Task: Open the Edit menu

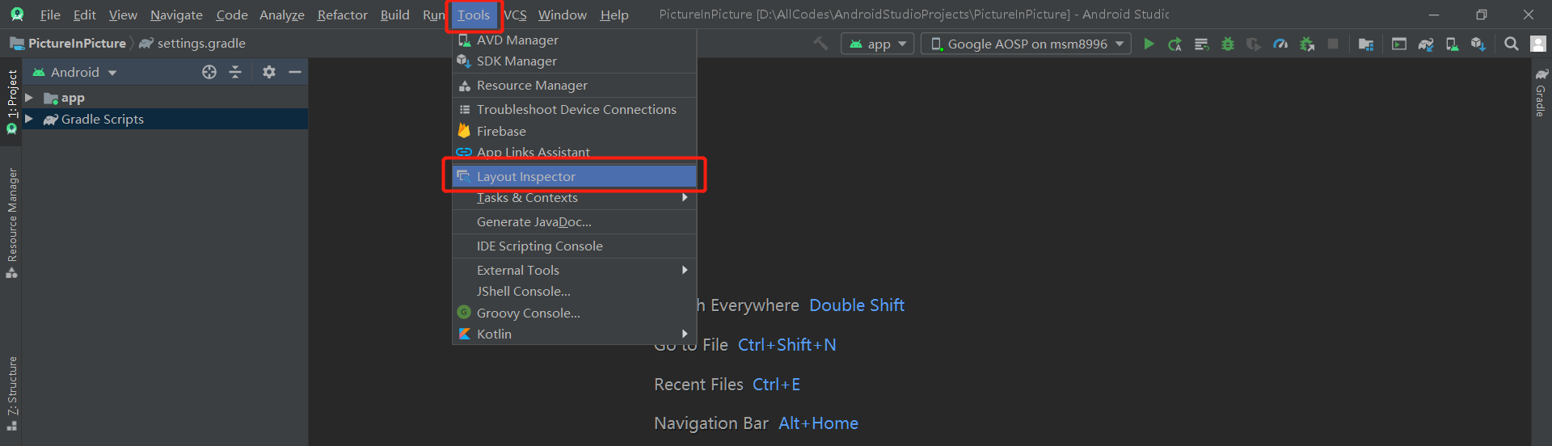Action: click(x=85, y=15)
